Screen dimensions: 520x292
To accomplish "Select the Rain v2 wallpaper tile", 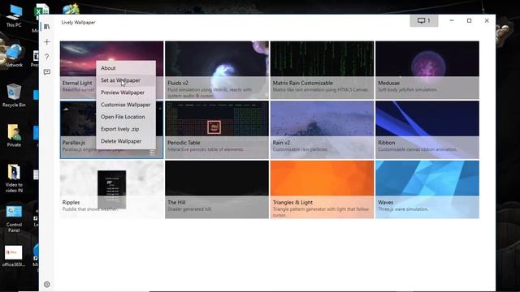I will [x=322, y=130].
